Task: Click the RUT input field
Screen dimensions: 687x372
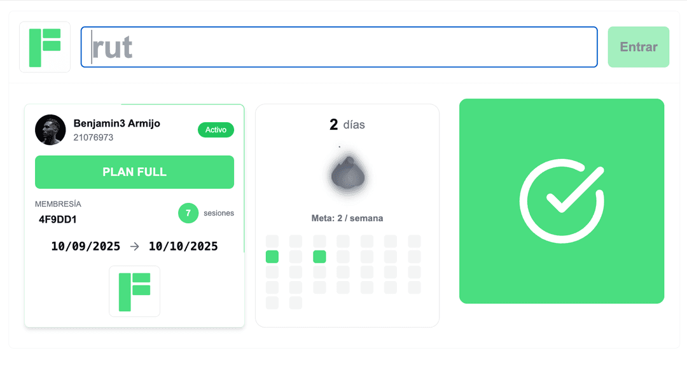Action: point(338,46)
